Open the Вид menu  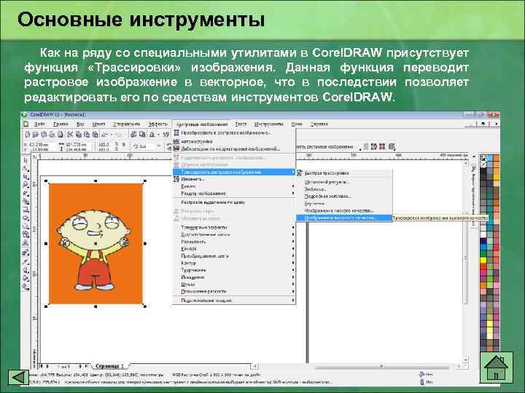click(80, 124)
